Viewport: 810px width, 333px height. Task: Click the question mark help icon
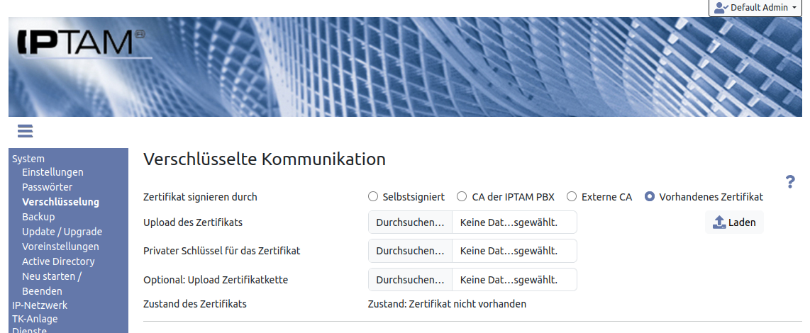click(790, 182)
